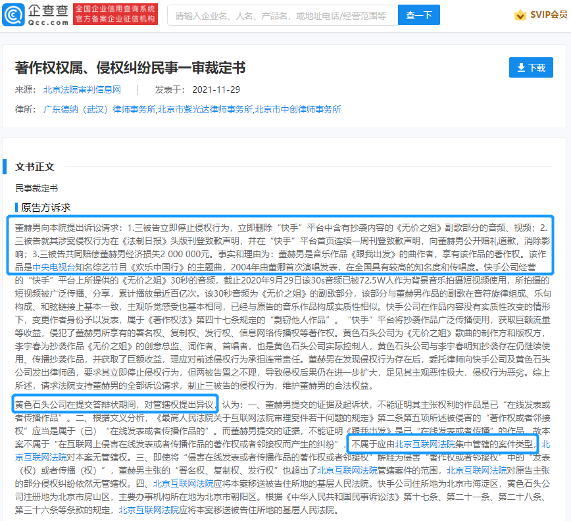The width and height of the screenshot is (571, 521).
Task: Click 北京互联网法院 link before 应将本案移送被告住所地的基层人民法院。
Action: click(149, 510)
